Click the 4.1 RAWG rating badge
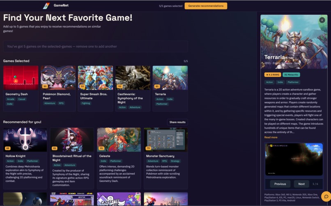Image resolution: width=331 pixels, height=206 pixels. [x=273, y=75]
